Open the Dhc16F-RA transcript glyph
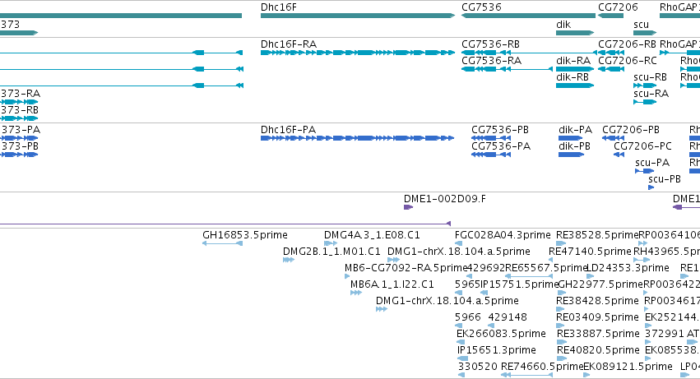Image resolution: width=700 pixels, height=379 pixels. pyautogui.click(x=358, y=53)
